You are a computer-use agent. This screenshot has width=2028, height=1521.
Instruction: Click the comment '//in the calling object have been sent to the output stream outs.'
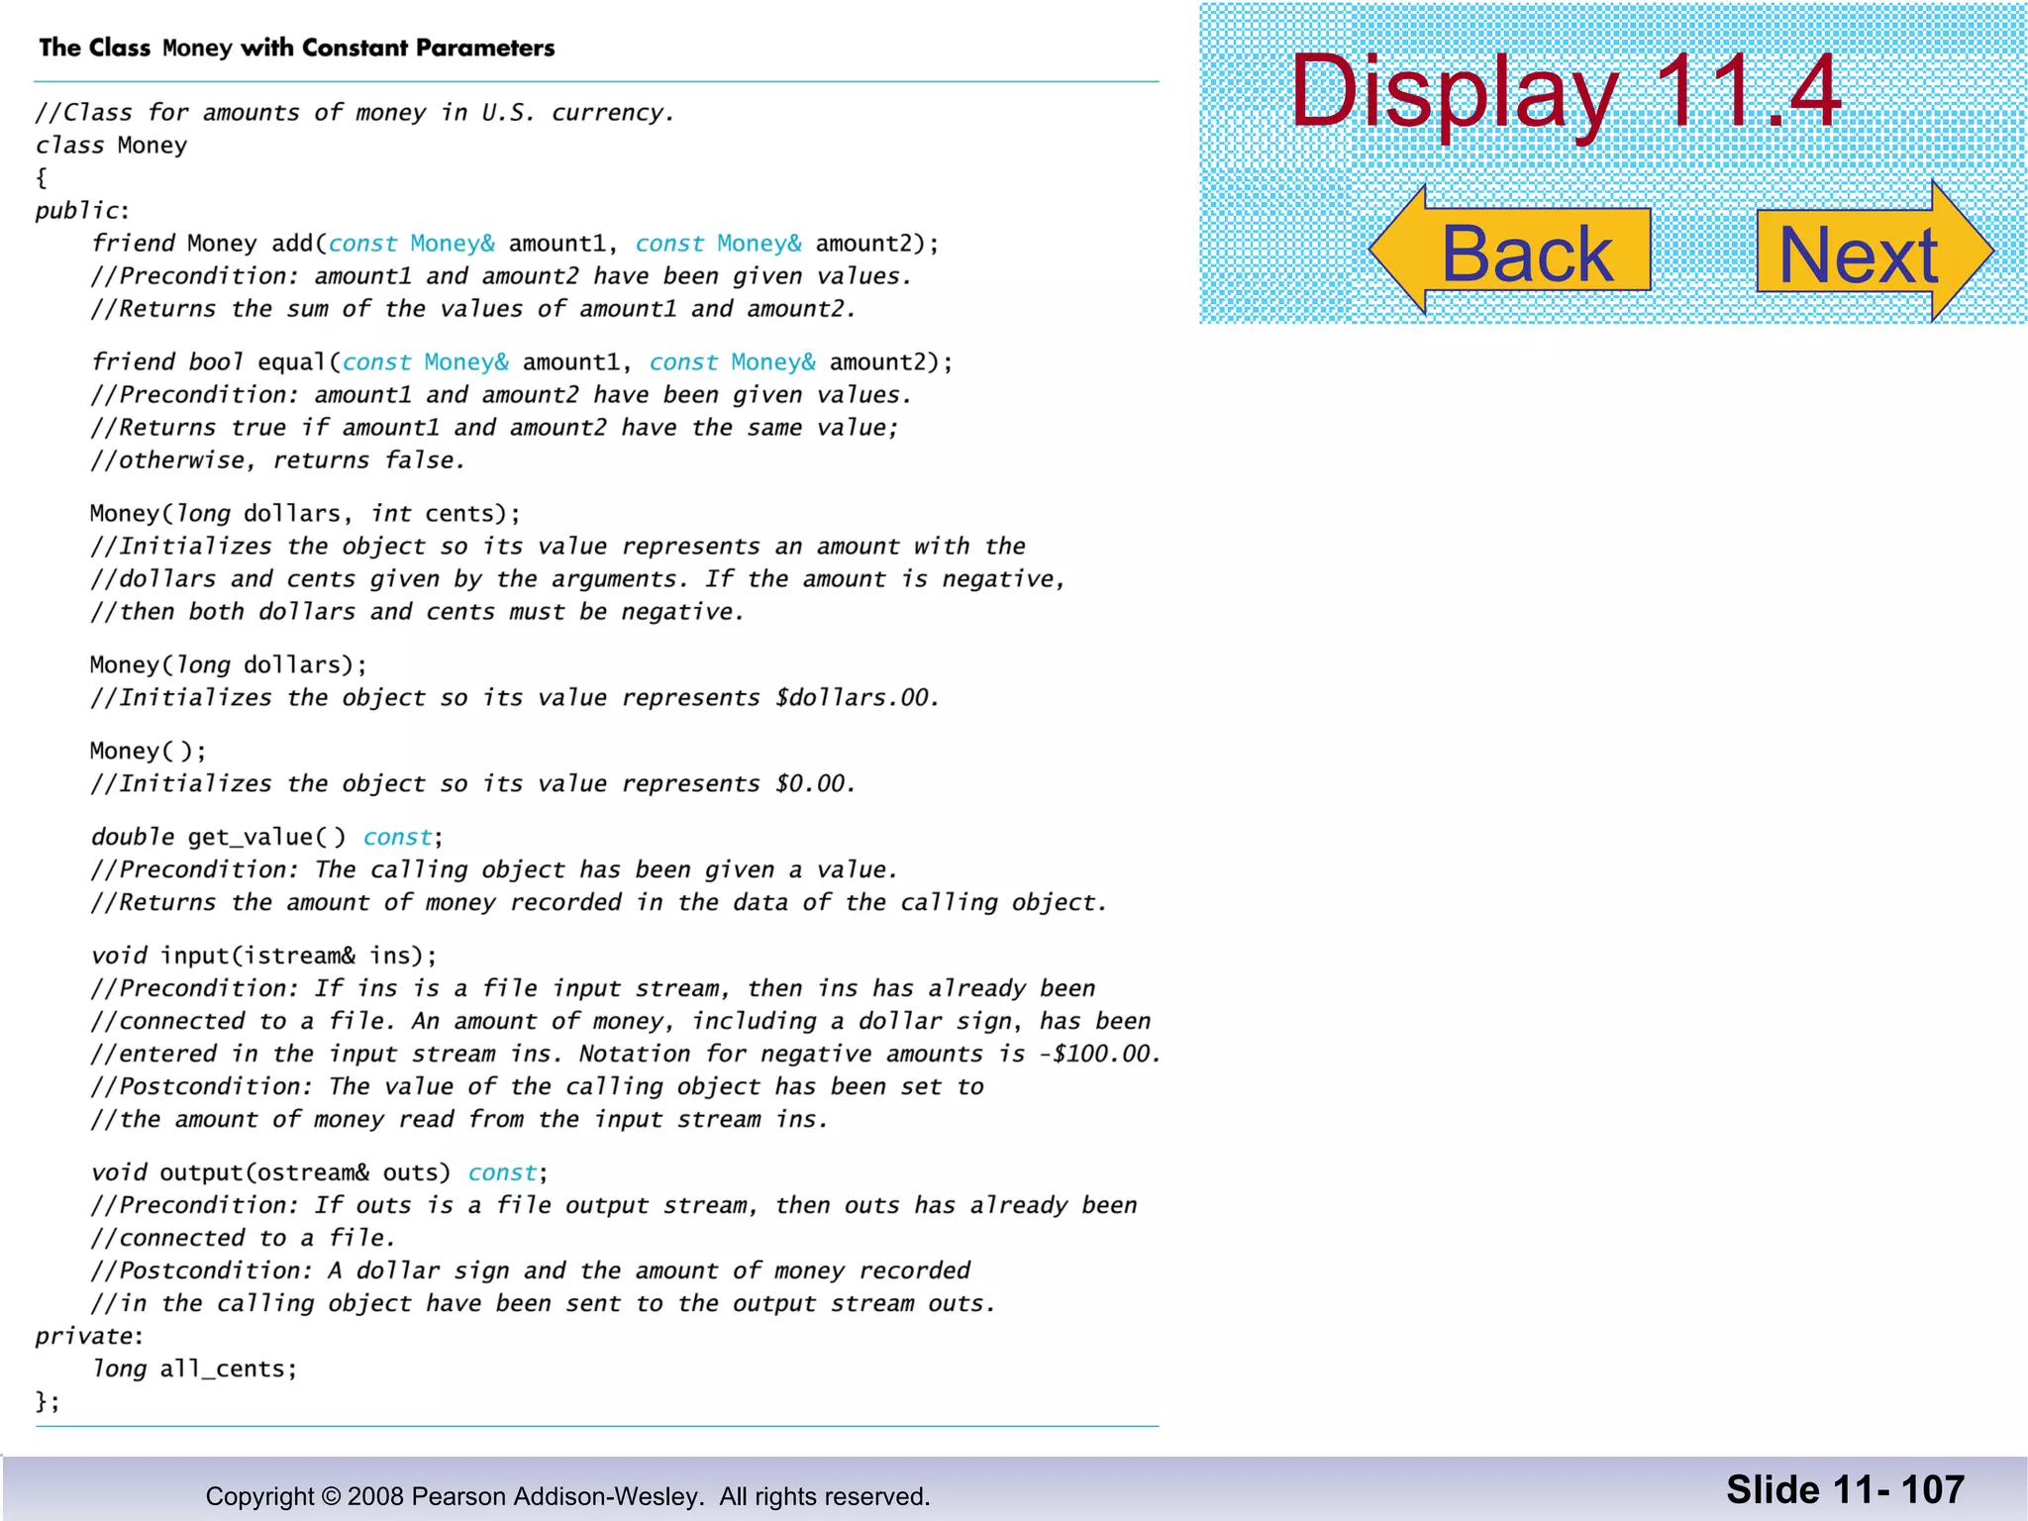click(543, 1304)
